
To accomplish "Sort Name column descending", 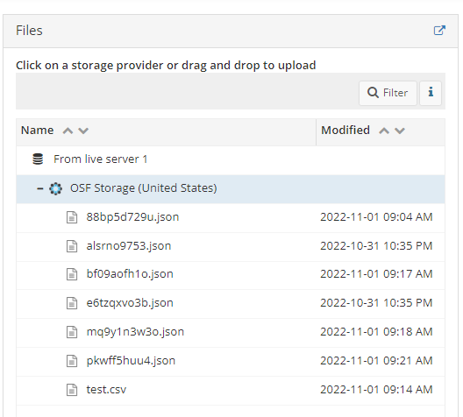I will [x=83, y=131].
